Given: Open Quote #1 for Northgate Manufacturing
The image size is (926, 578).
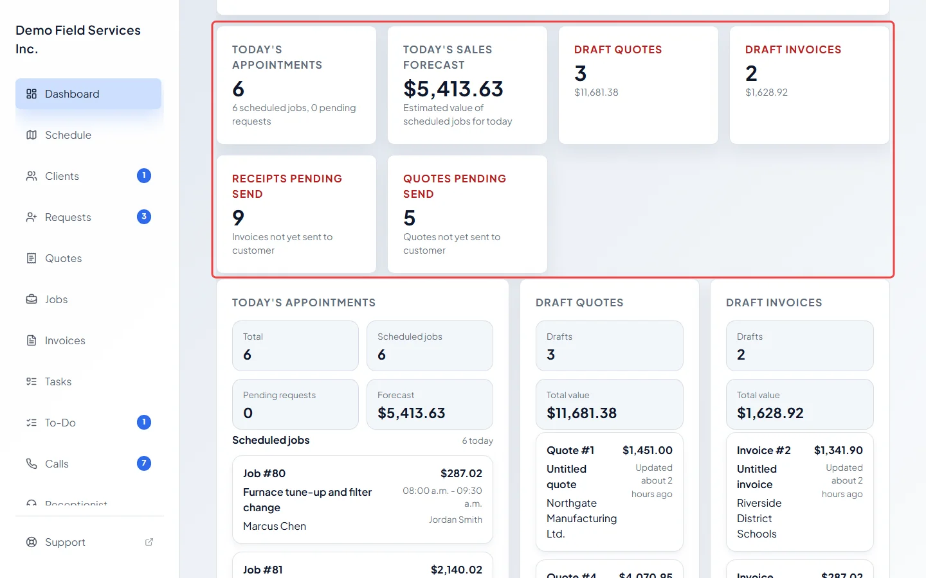Looking at the screenshot, I should [610, 492].
